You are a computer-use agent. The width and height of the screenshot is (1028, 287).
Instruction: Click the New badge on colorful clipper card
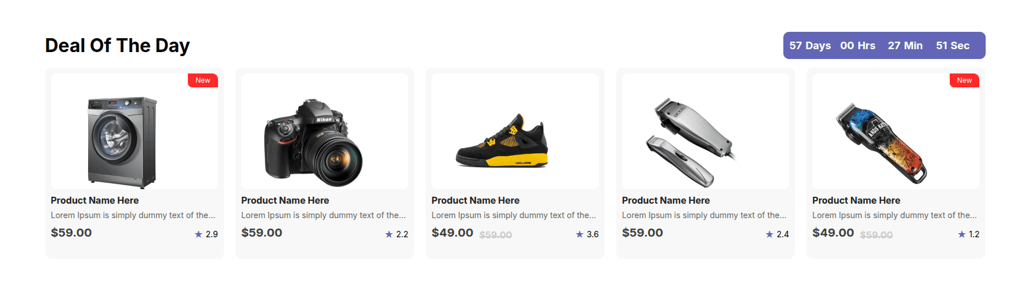click(x=964, y=80)
